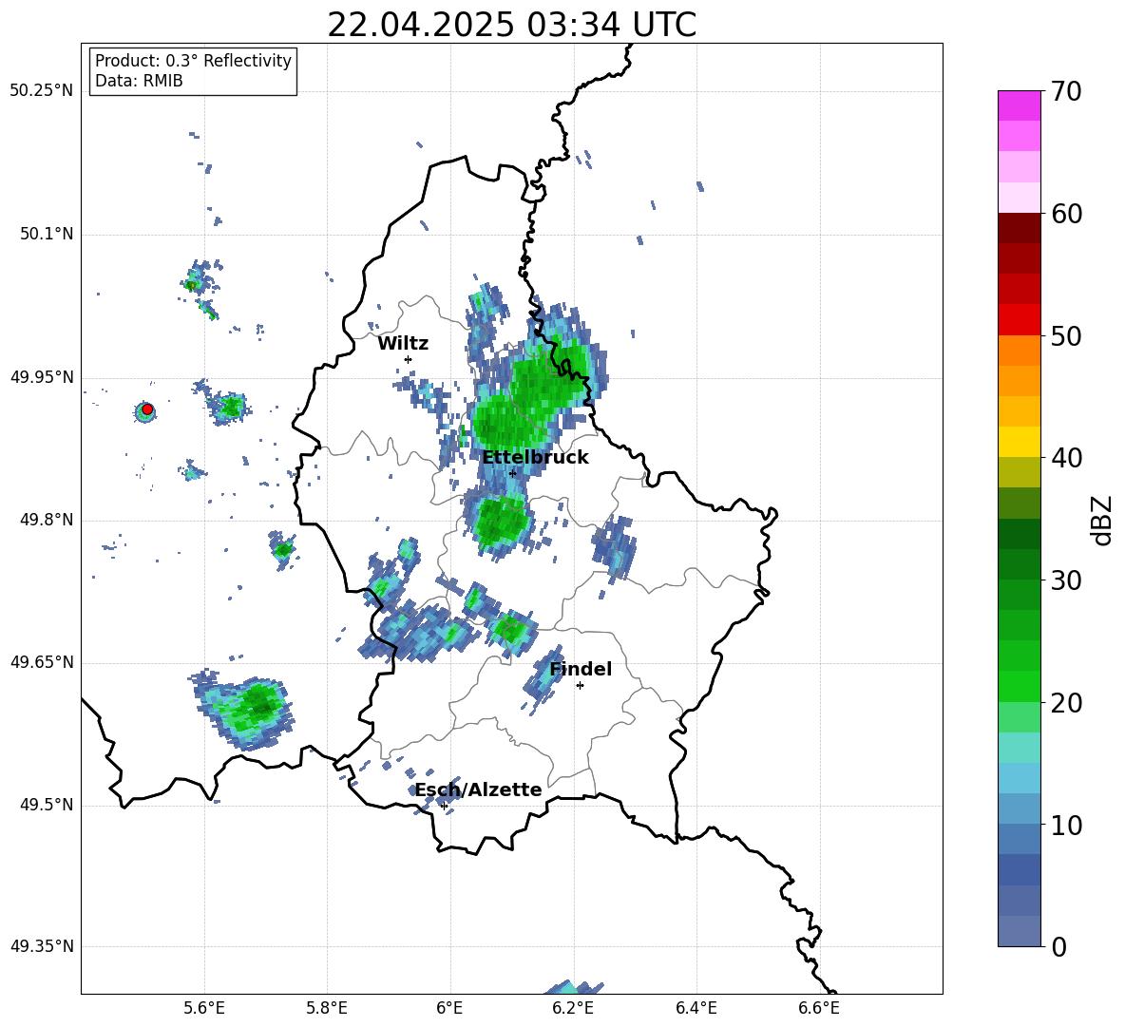Viewport: 1125px width, 1027px height.
Task: Click the Wiltz cross marker
Action: 409,359
